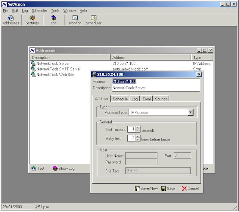
Task: Click the Test button in Addresses window
Action: [x=38, y=168]
